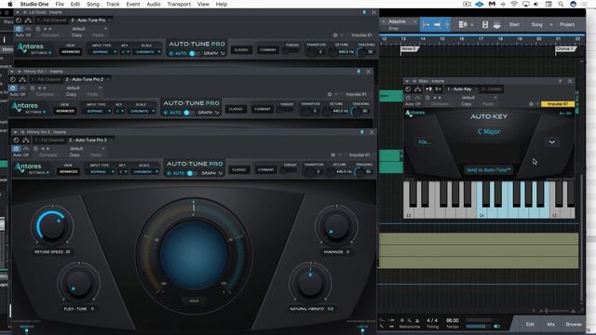596x335 pixels.
Task: Click Send to Auto-Tune button
Action: [488, 169]
